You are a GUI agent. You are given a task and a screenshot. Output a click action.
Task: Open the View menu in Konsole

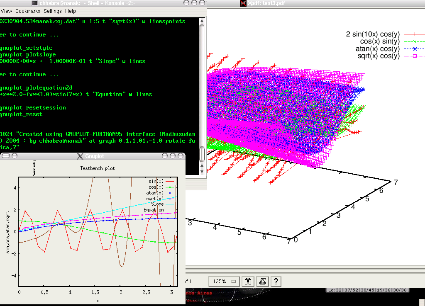[x=7, y=11]
